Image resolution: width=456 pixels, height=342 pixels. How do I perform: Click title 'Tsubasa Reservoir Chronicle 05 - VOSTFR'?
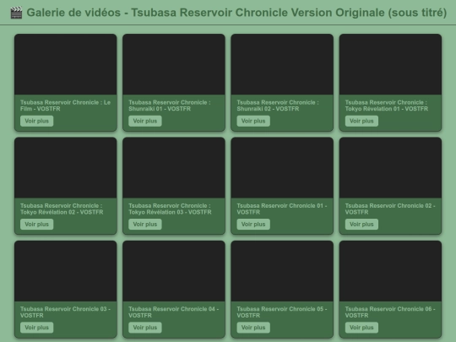282,312
